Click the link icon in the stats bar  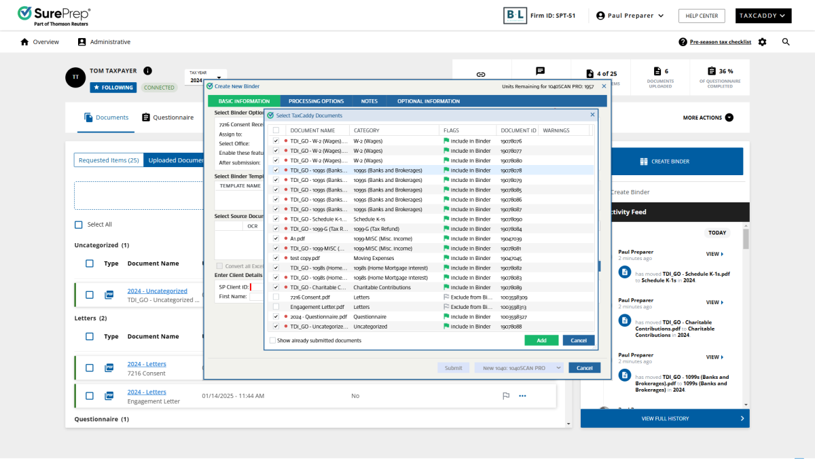click(x=481, y=74)
